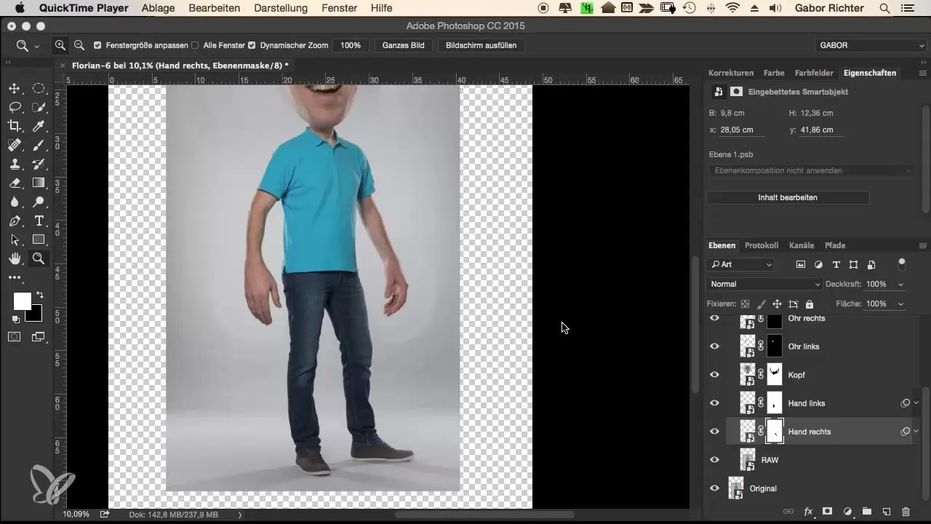The width and height of the screenshot is (931, 524).
Task: Select the Hand tool
Action: click(14, 258)
